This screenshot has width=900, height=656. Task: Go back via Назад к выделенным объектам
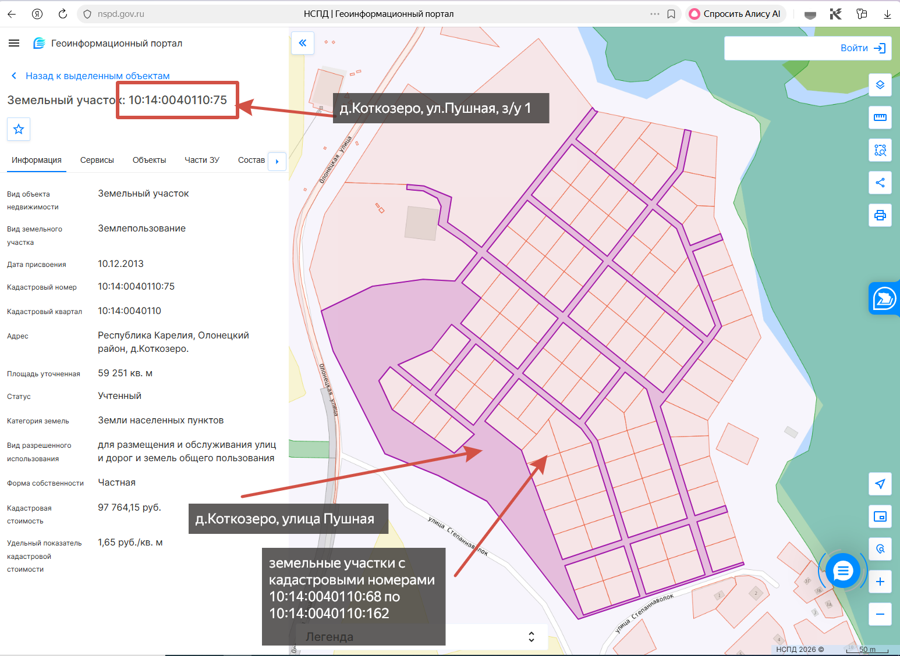91,76
